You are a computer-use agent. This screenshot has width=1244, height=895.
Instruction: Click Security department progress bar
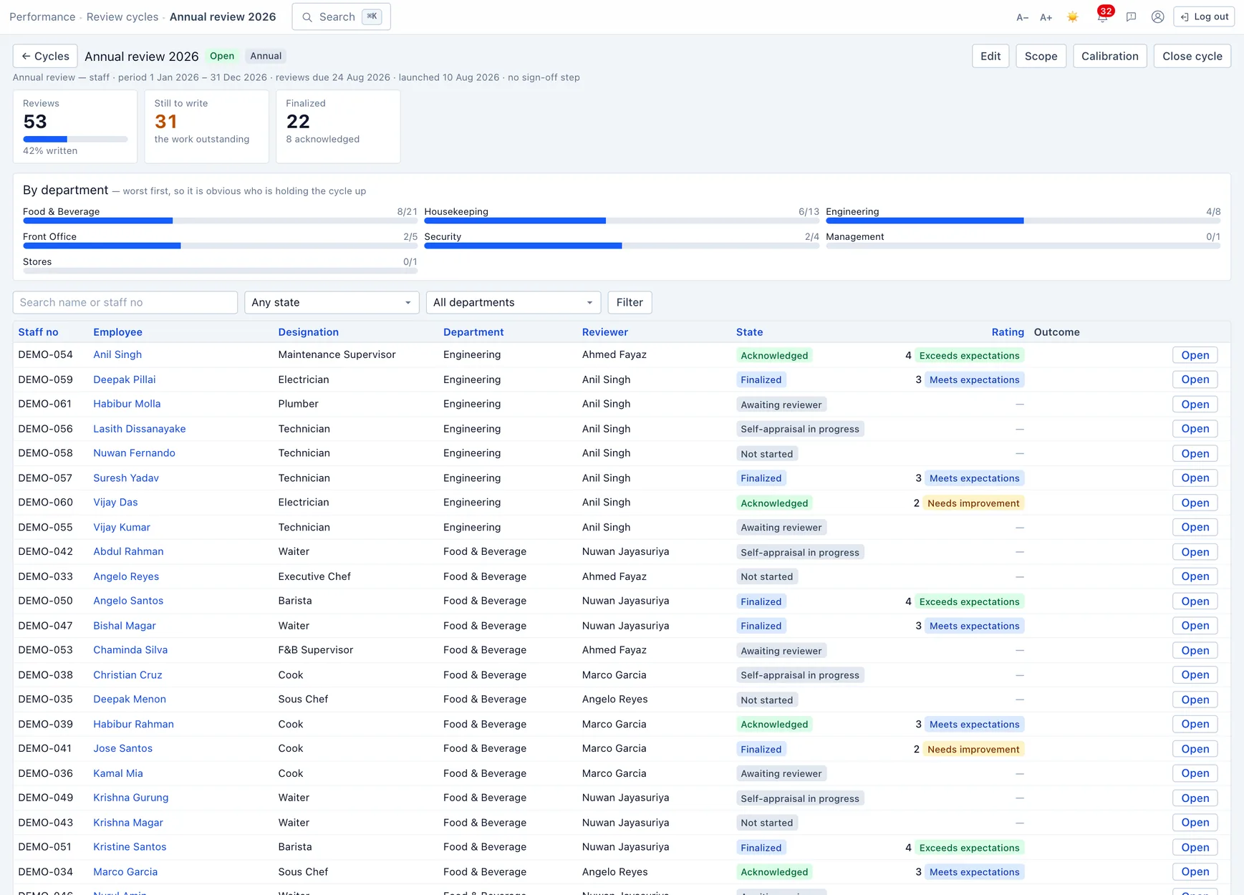pyautogui.click(x=622, y=246)
